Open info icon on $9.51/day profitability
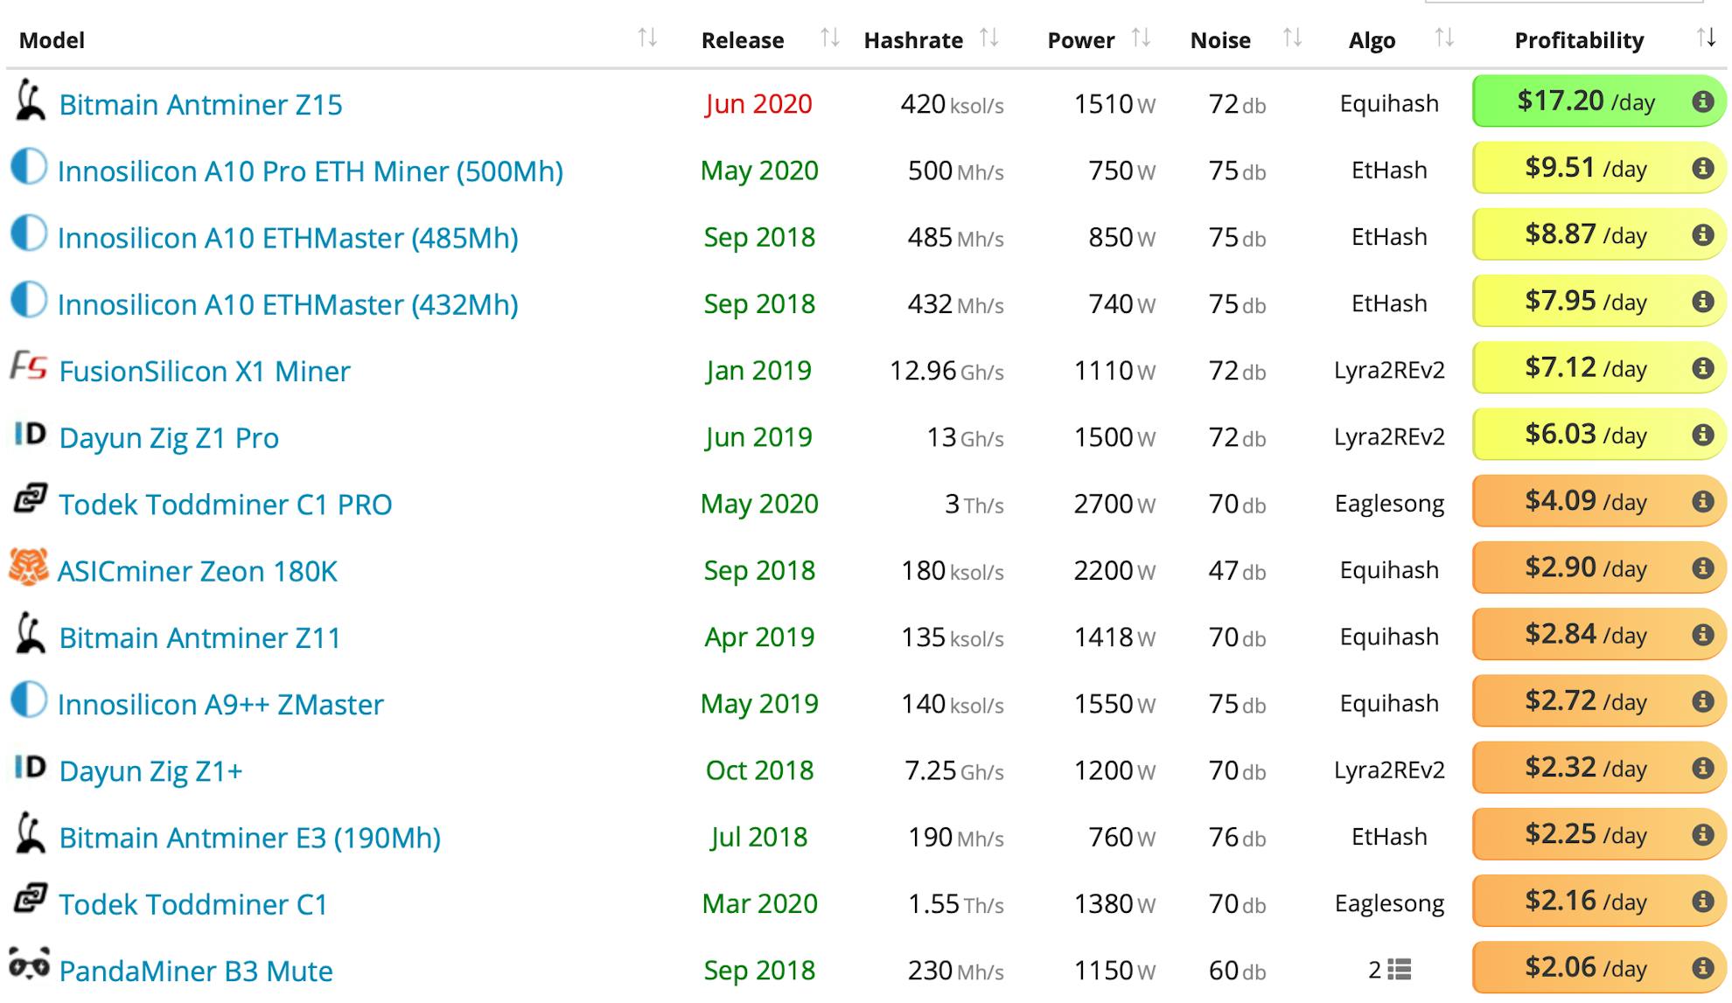 point(1702,168)
